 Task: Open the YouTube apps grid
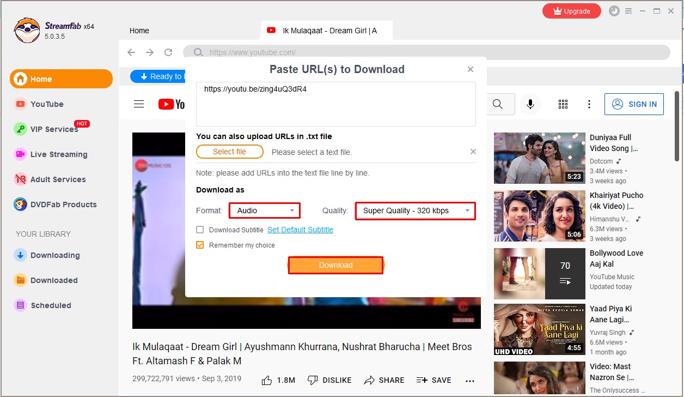pyautogui.click(x=563, y=104)
